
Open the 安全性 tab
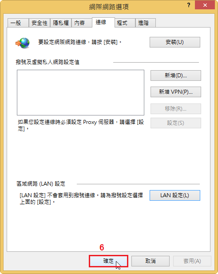tap(40, 23)
